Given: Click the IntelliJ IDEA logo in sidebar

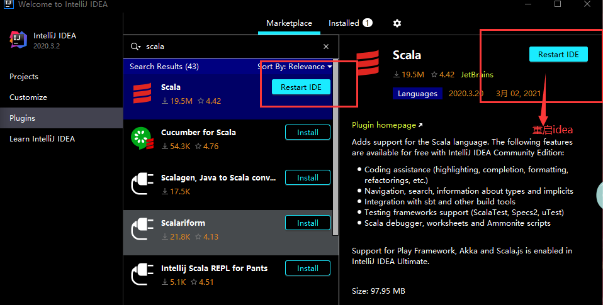Looking at the screenshot, I should coord(18,40).
